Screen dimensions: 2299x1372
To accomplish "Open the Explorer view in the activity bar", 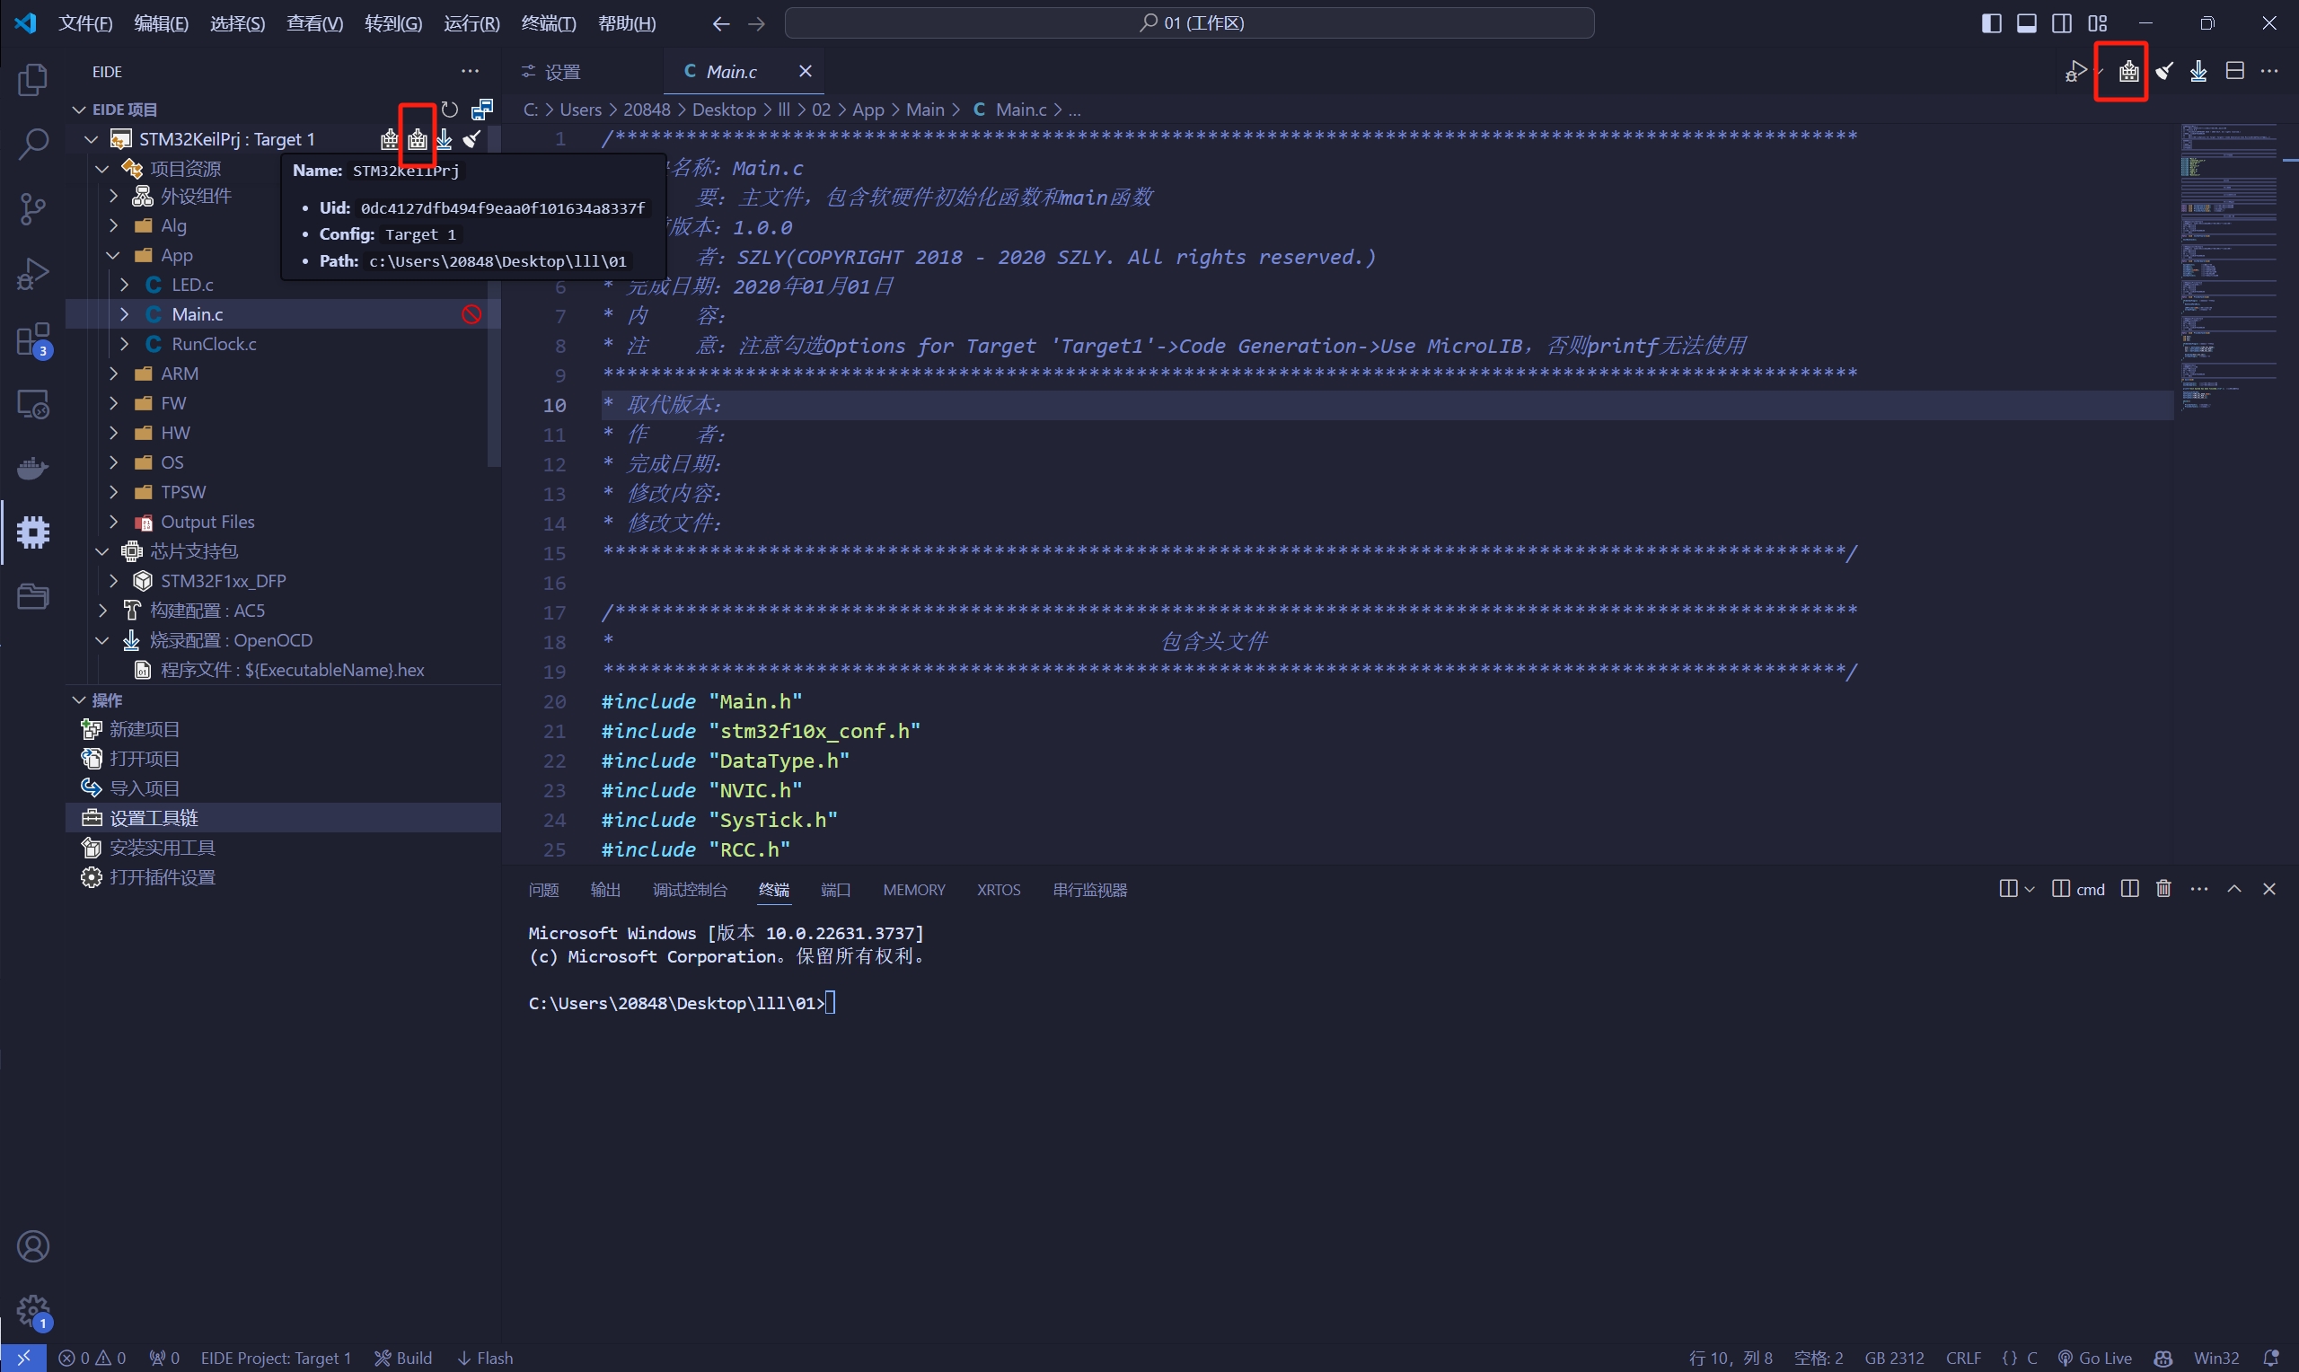I will pyautogui.click(x=33, y=80).
